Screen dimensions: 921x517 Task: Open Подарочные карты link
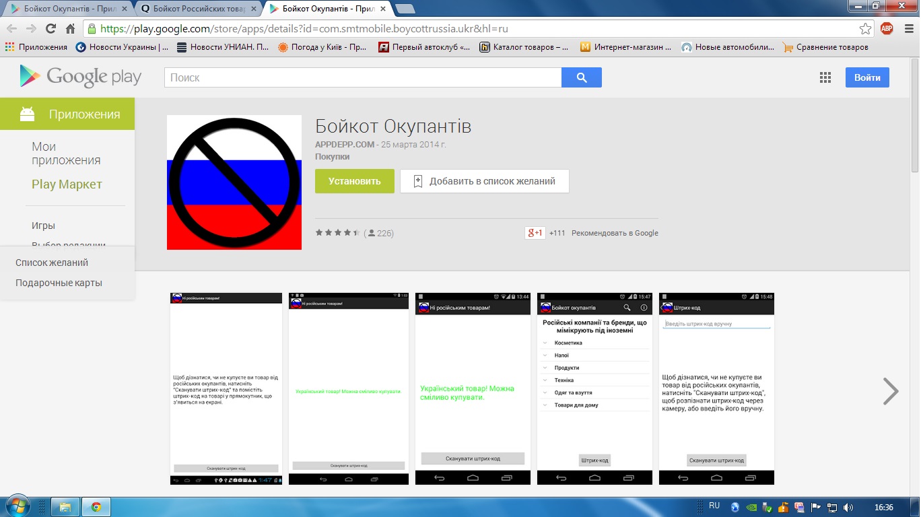click(59, 283)
